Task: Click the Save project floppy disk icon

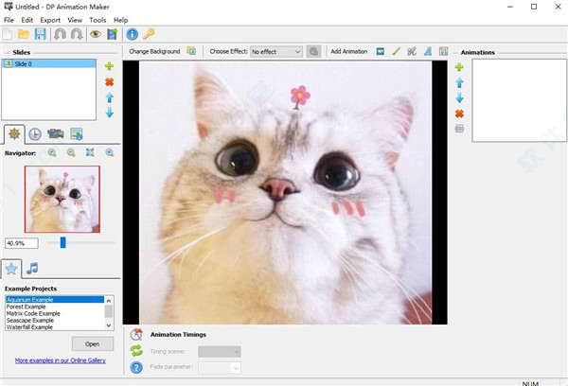Action: coord(40,34)
